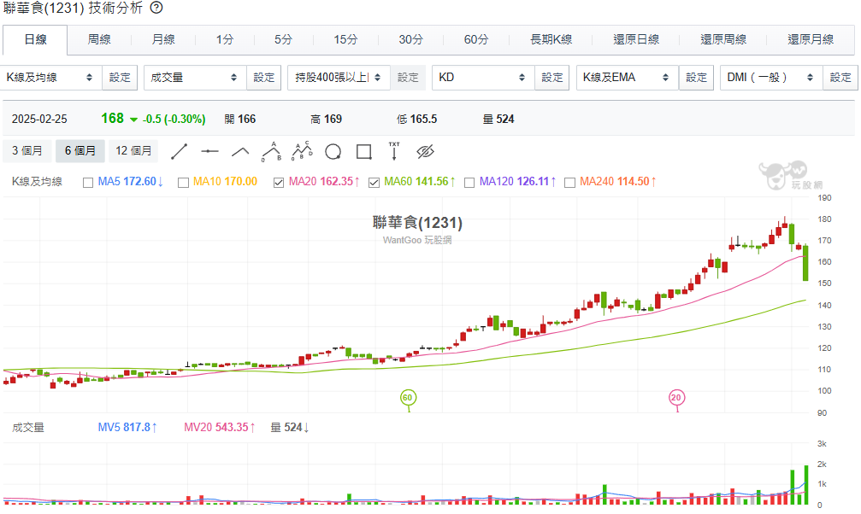
Task: Select the trend line drawing tool
Action: click(179, 151)
